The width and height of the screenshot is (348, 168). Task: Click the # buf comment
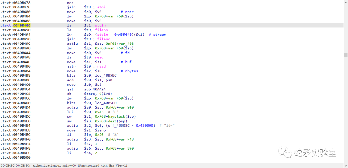(x=126, y=62)
